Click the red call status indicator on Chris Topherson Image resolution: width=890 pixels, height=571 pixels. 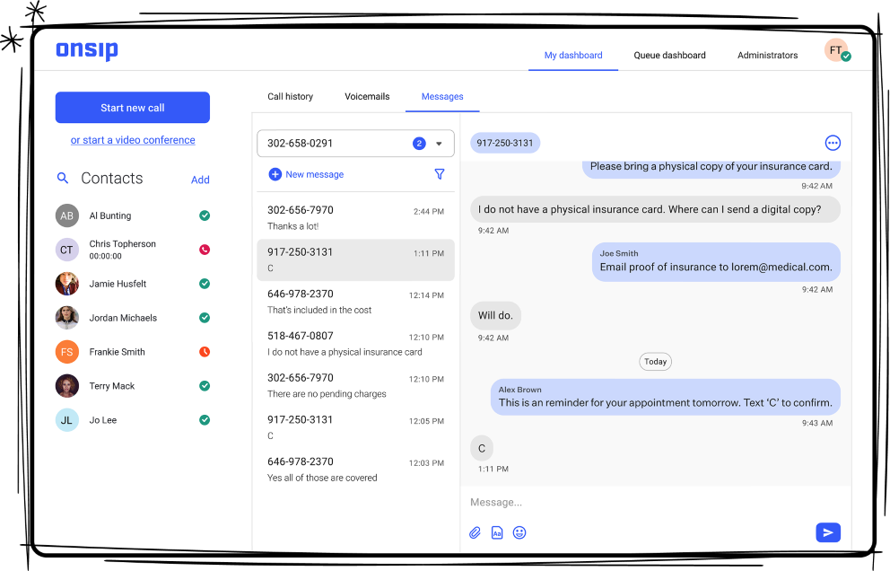coord(204,250)
